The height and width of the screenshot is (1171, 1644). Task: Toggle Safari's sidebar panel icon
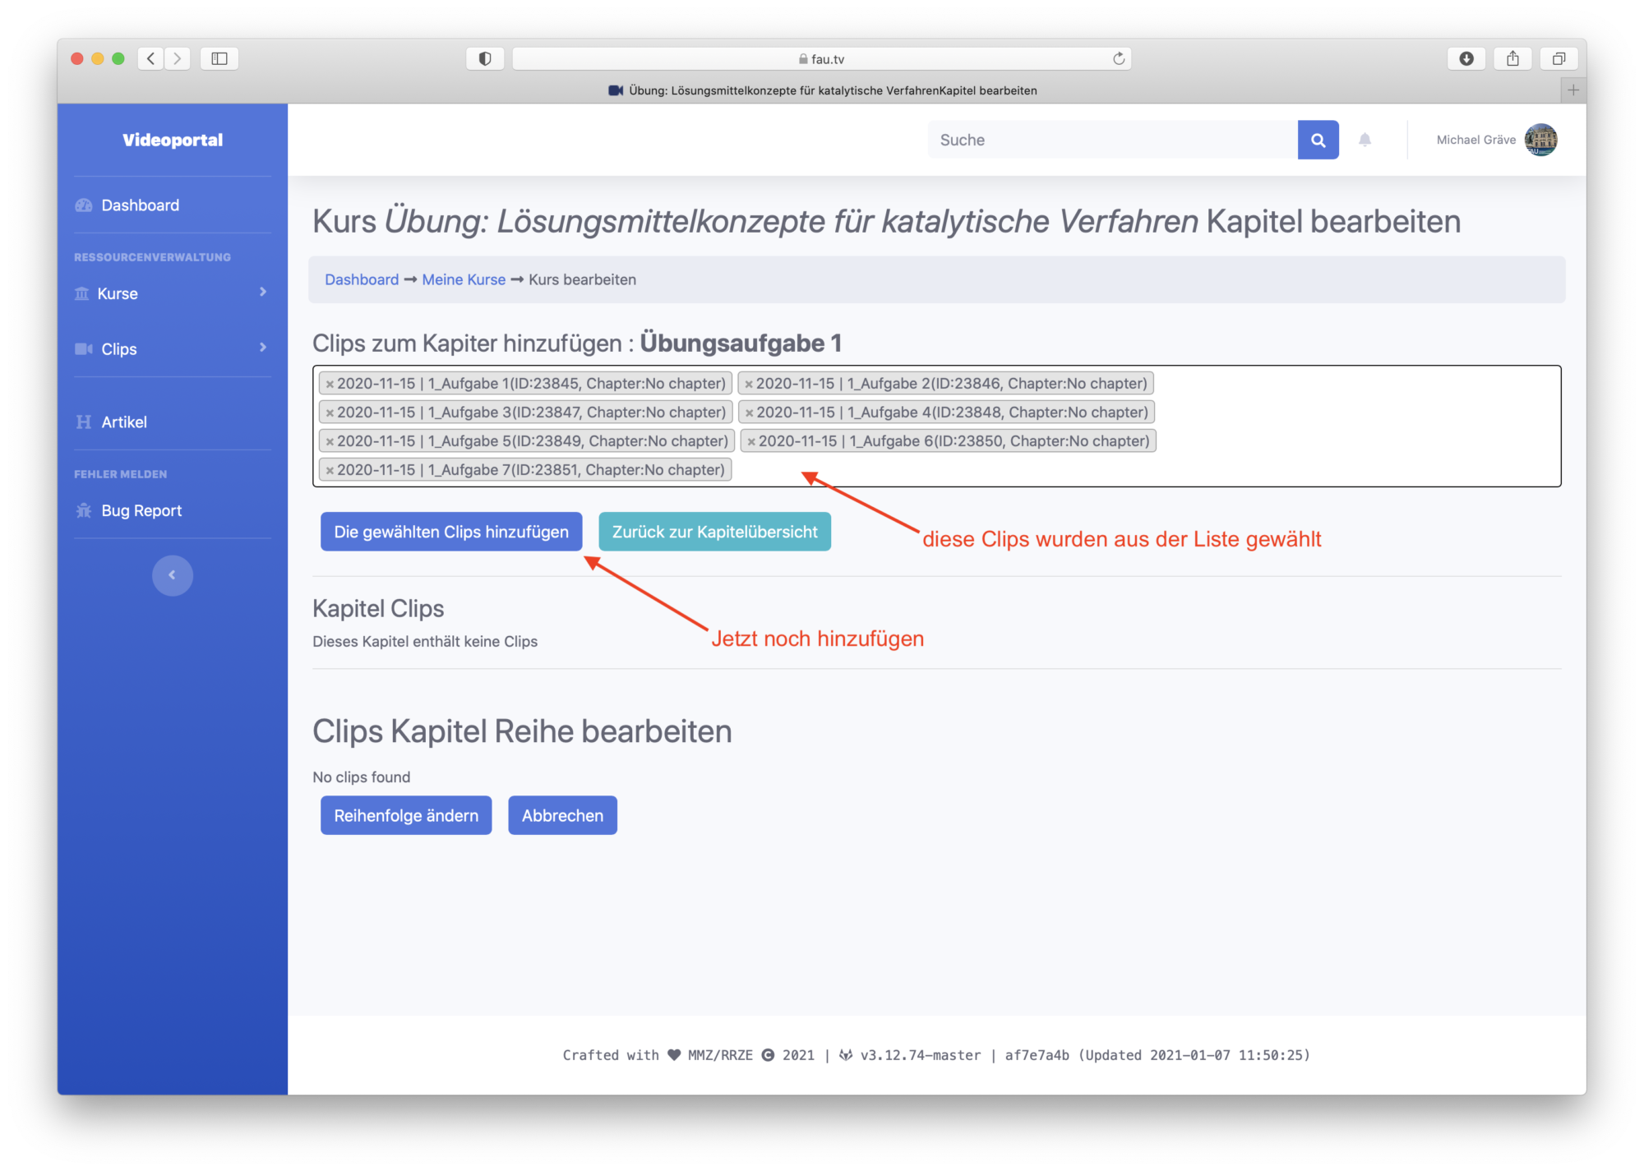pyautogui.click(x=219, y=58)
